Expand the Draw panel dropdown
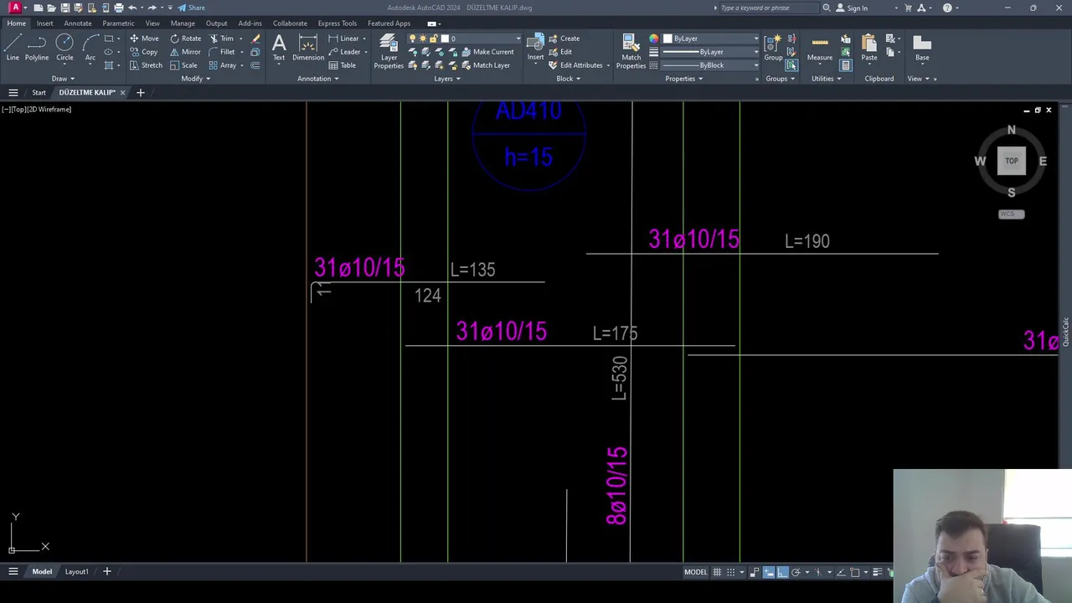This screenshot has width=1072, height=603. point(63,79)
